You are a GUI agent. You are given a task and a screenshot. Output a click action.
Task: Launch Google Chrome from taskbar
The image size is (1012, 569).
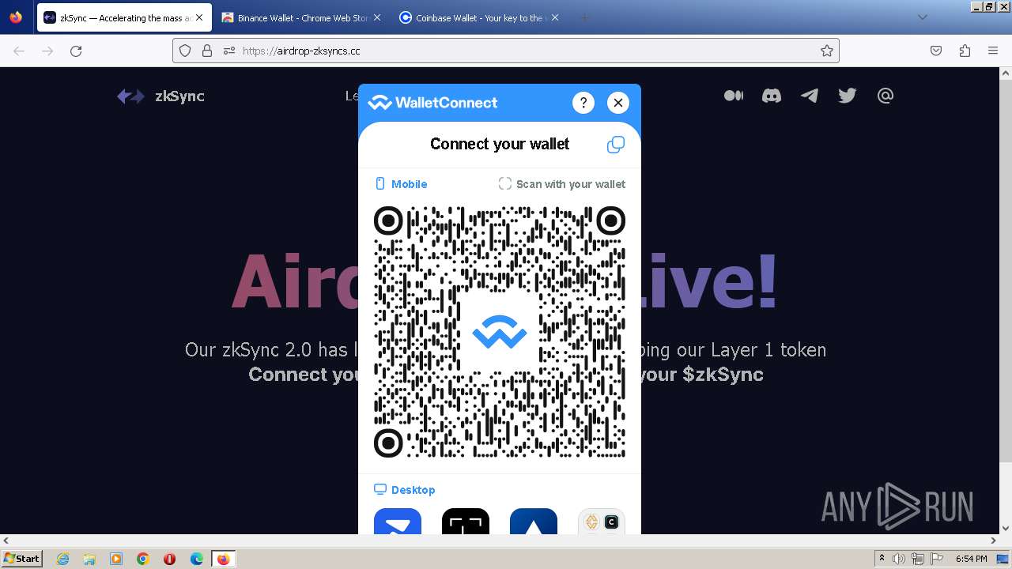(143, 559)
